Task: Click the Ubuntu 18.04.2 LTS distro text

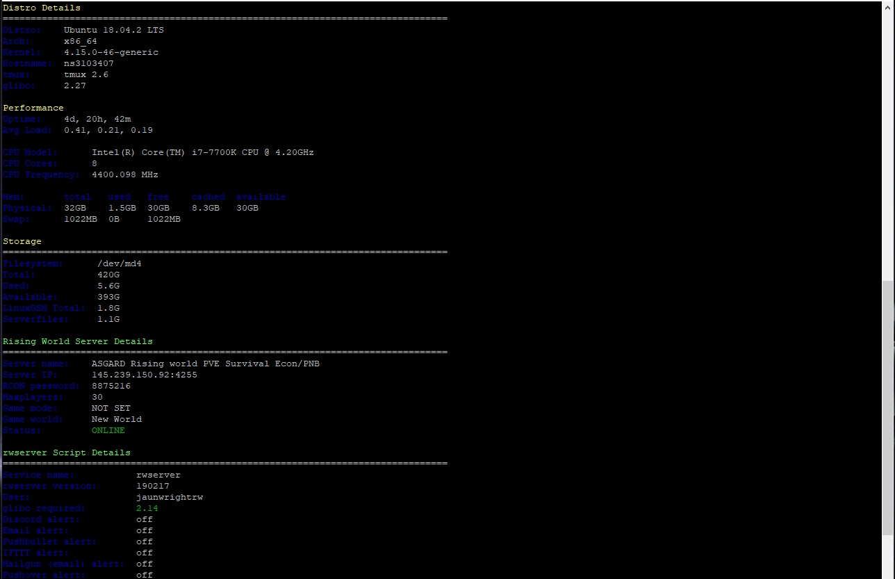Action: pyautogui.click(x=113, y=30)
